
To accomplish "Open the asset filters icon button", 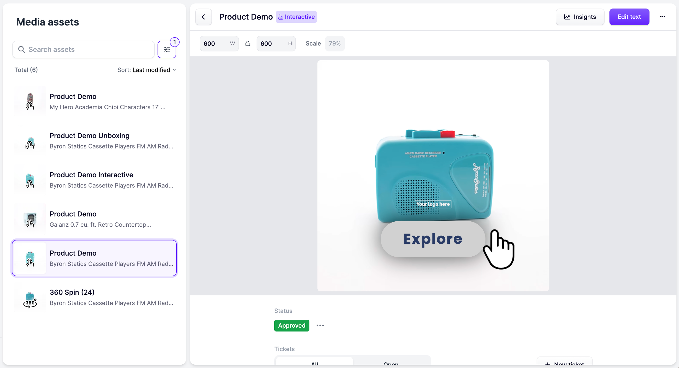I will (x=167, y=50).
